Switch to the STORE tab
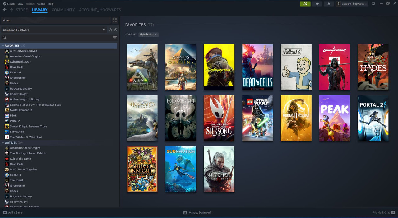Viewport: 398px width, 218px height. 22,10
